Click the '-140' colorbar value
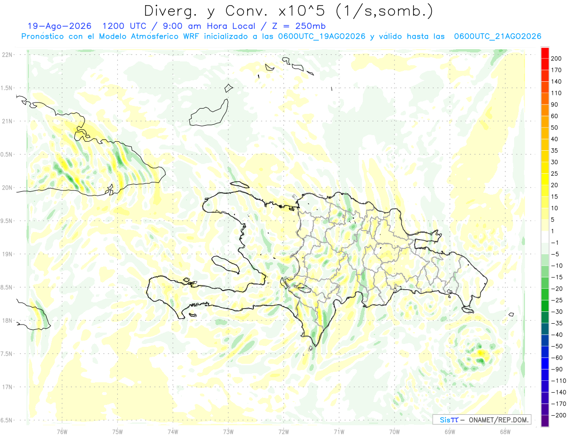This screenshot has height=438, width=567. point(558,392)
